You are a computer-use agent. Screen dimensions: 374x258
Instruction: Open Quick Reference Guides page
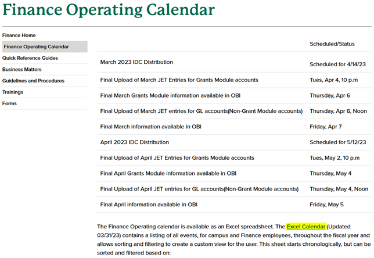click(x=30, y=58)
